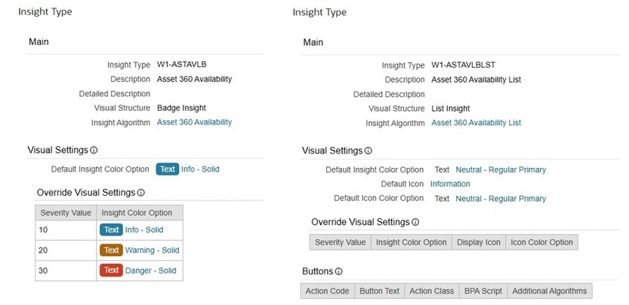The height and width of the screenshot is (305, 629).
Task: Click the BPA Script column header
Action: point(481,291)
